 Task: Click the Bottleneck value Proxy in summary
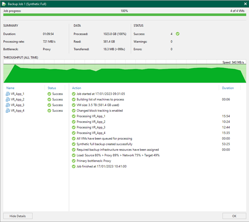[x=46, y=49]
